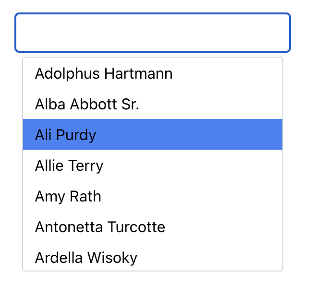The height and width of the screenshot is (284, 316).
Task: Click the empty autocomplete text input
Action: coord(153,33)
